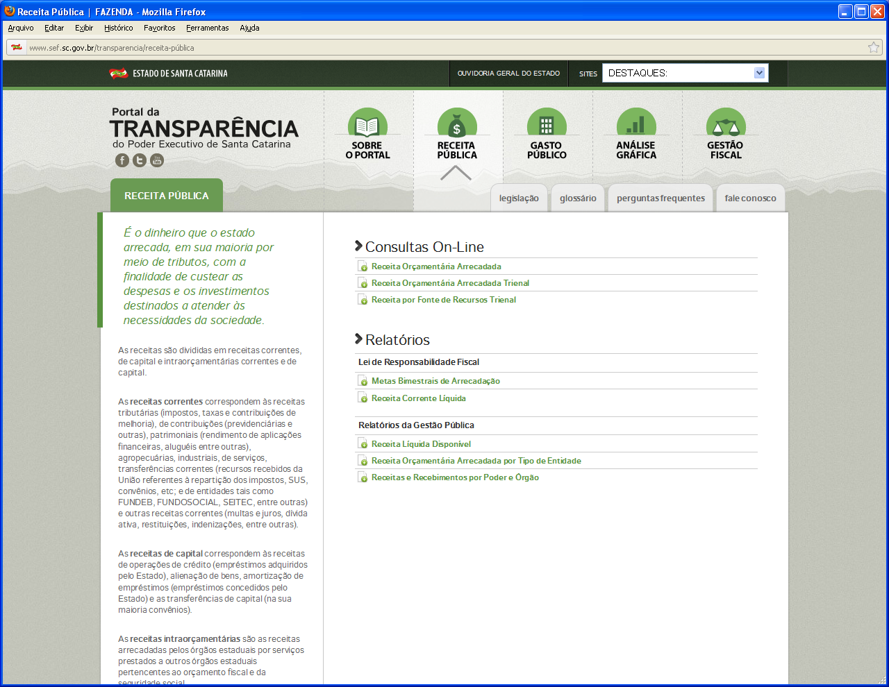Click the Consultas On-Line heading
Screen dimensions: 889x687
click(424, 247)
